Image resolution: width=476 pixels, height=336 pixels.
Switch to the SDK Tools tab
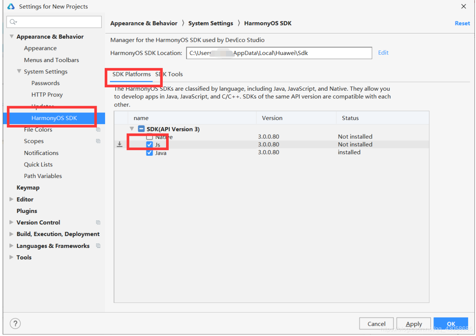[x=169, y=74]
